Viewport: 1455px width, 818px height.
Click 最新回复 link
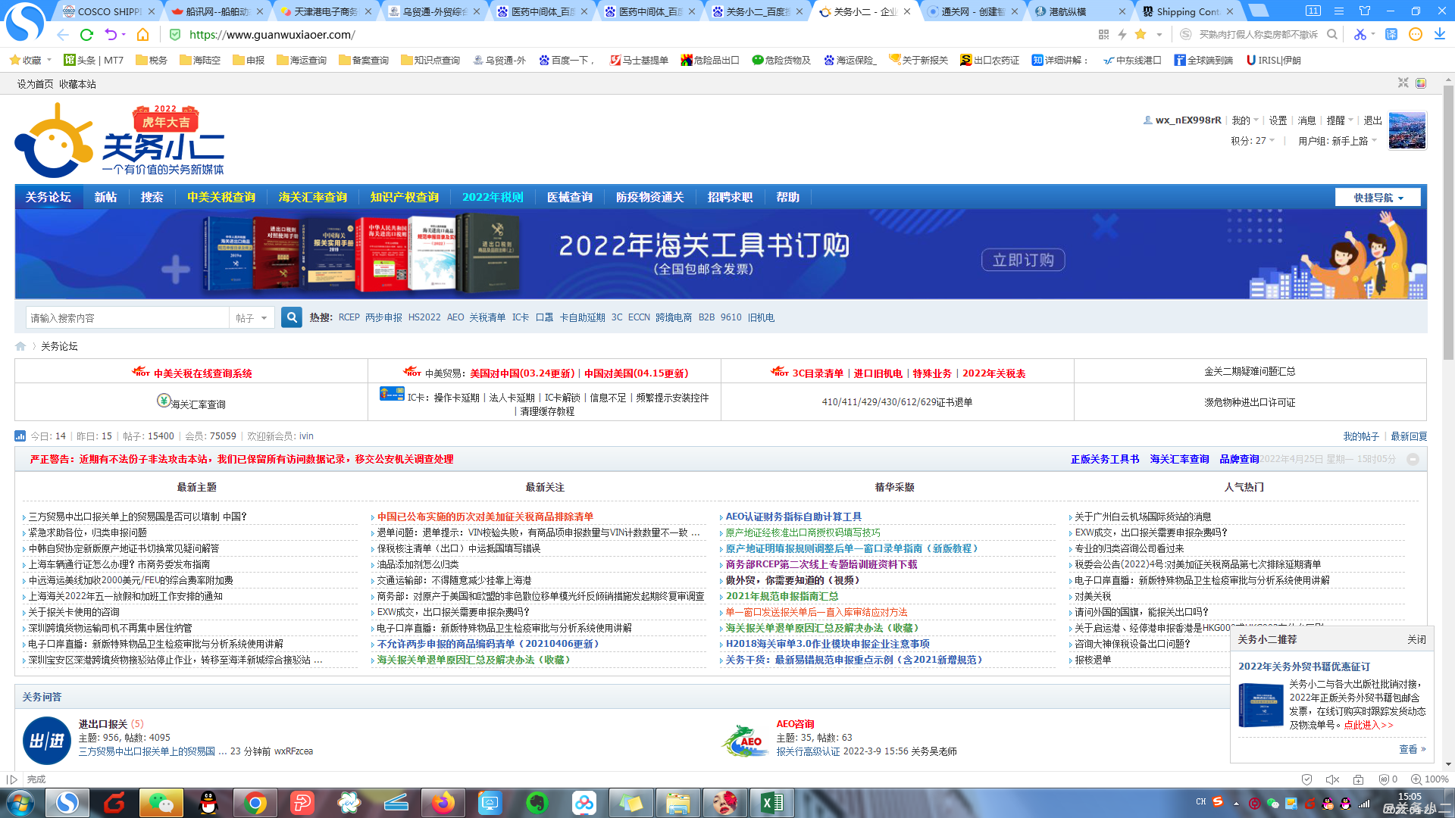1409,436
